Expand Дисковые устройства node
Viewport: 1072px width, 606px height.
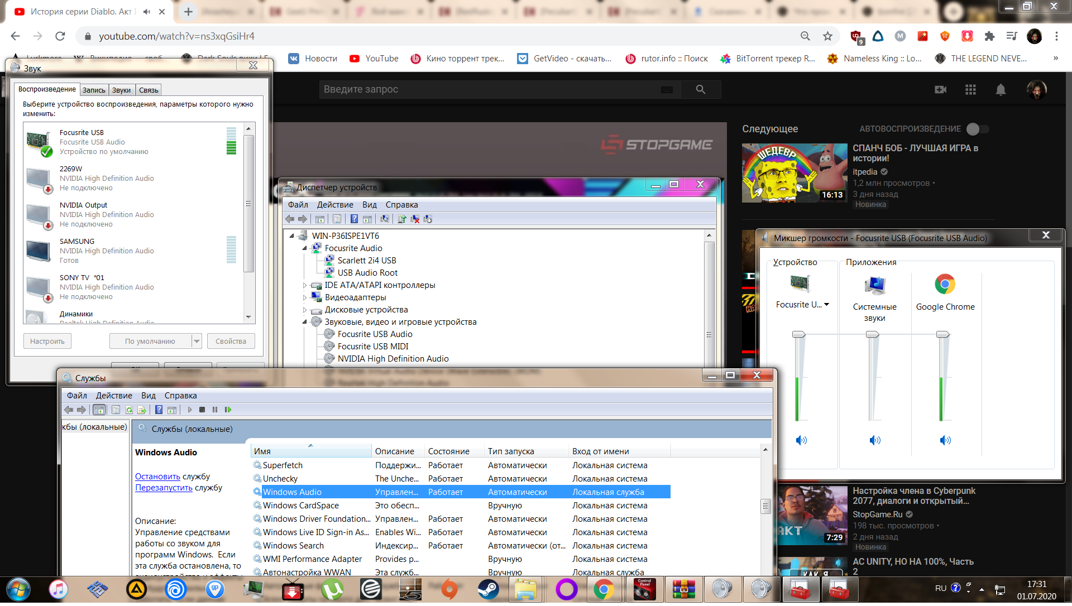click(305, 310)
